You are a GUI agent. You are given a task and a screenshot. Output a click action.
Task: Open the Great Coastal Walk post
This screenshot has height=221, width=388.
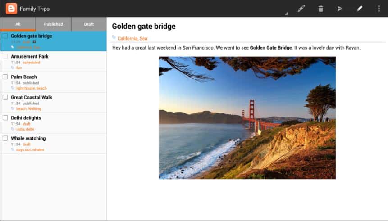pyautogui.click(x=32, y=97)
